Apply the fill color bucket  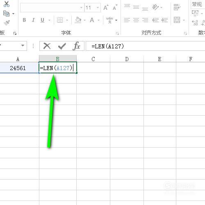(78, 20)
